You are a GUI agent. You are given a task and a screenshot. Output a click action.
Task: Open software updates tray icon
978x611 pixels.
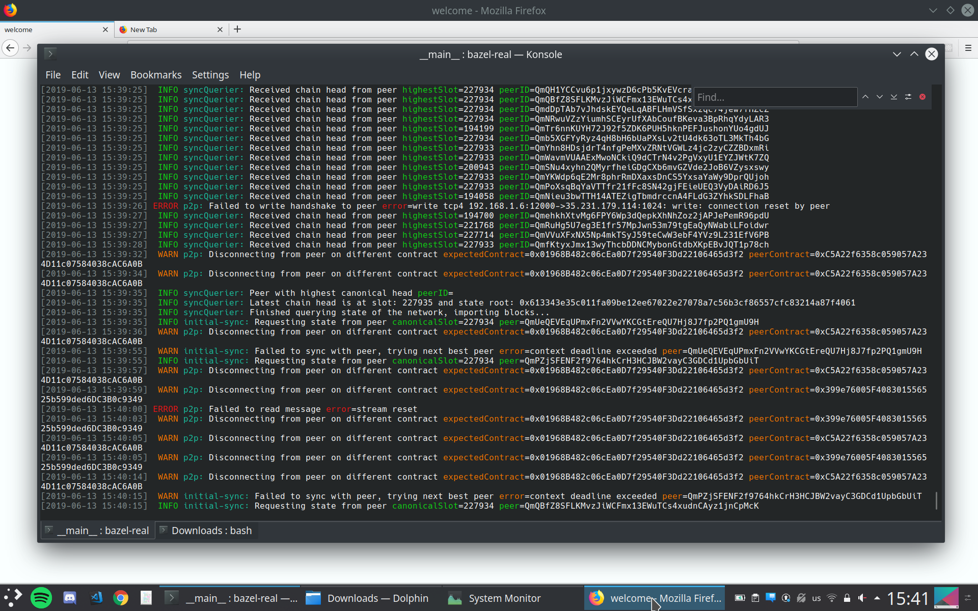(786, 598)
